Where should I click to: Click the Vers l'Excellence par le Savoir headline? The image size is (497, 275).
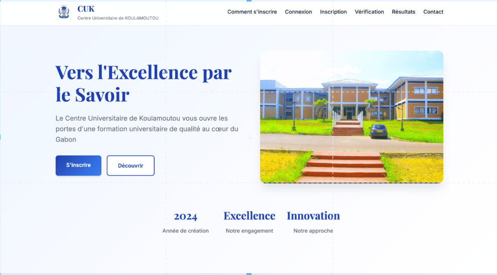(x=143, y=83)
